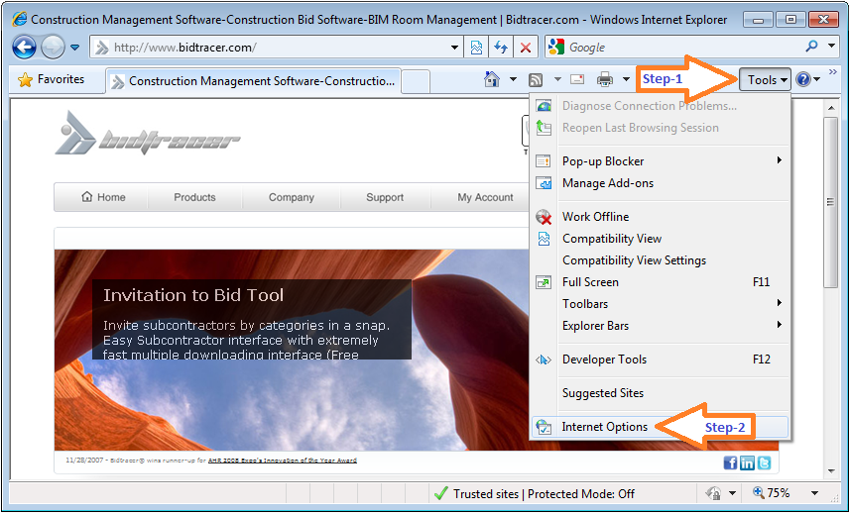Open Pop-up Blocker submenu

click(x=660, y=161)
